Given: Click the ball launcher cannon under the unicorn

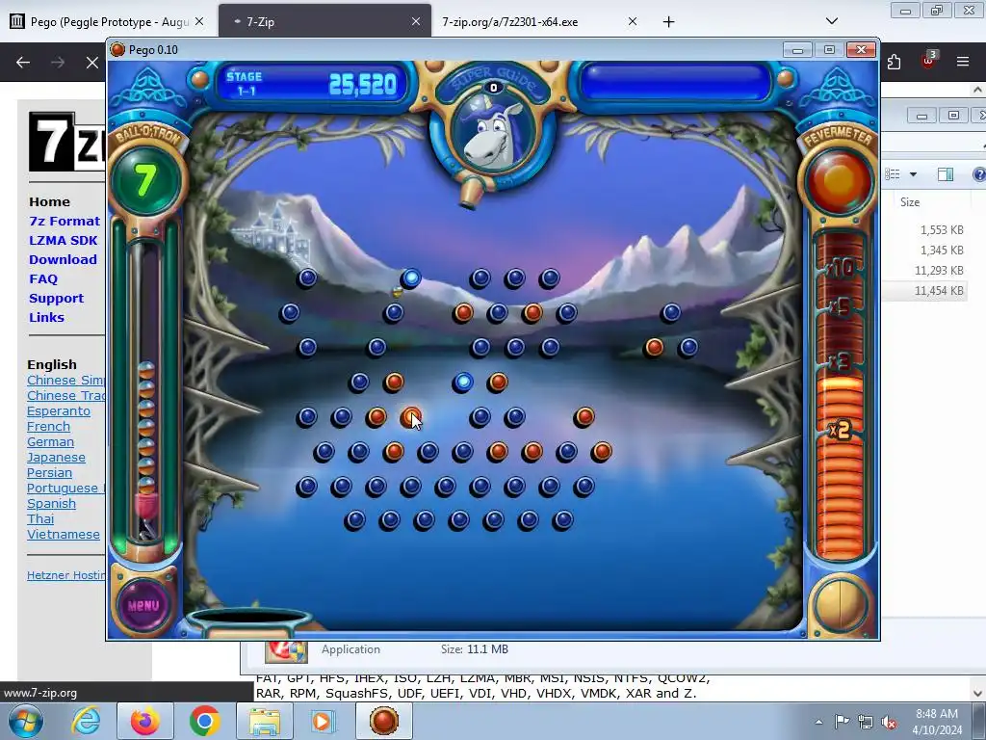Looking at the screenshot, I should 471,194.
